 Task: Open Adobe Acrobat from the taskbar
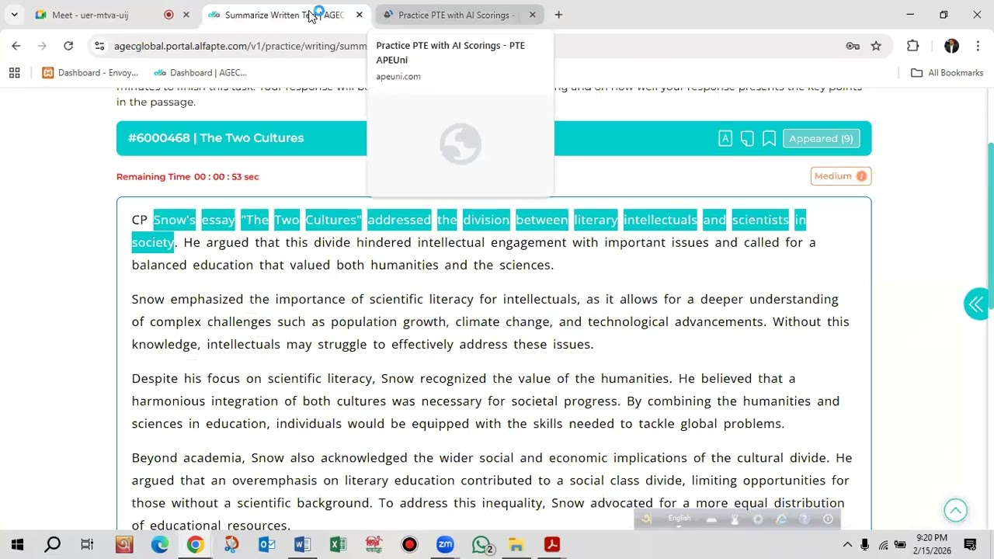(552, 544)
